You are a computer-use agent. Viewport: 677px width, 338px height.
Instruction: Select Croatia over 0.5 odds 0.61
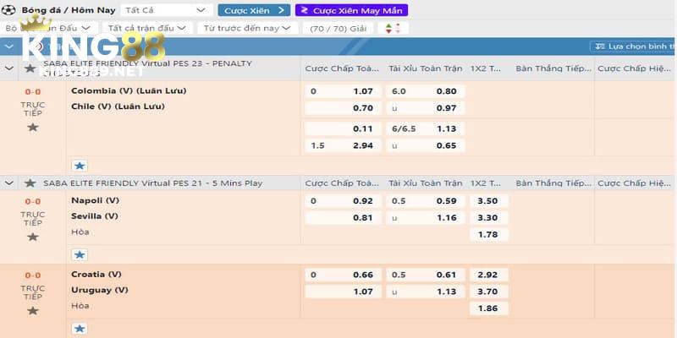(426, 275)
